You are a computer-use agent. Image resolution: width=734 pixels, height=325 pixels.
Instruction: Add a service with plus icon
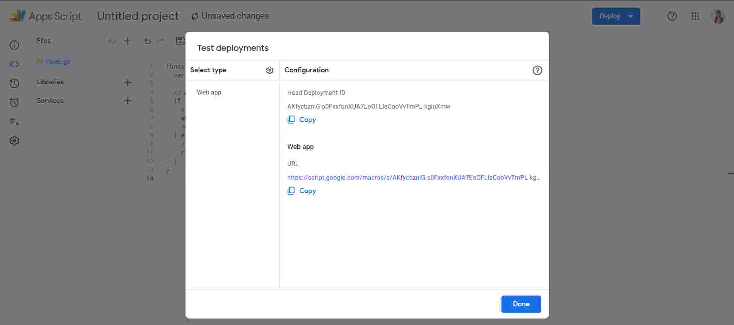[x=128, y=101]
